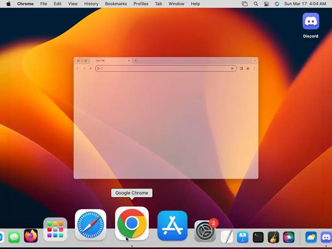Maximize the Chrome window with green button

(x=86, y=61)
